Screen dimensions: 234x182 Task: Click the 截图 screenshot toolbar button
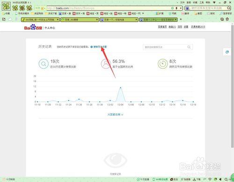pos(198,14)
